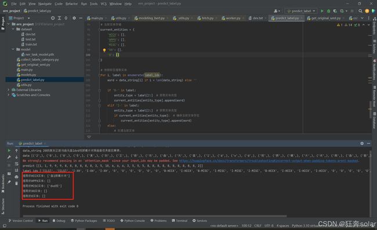
Task: Click the CRLF line separator in status bar
Action: point(258,226)
